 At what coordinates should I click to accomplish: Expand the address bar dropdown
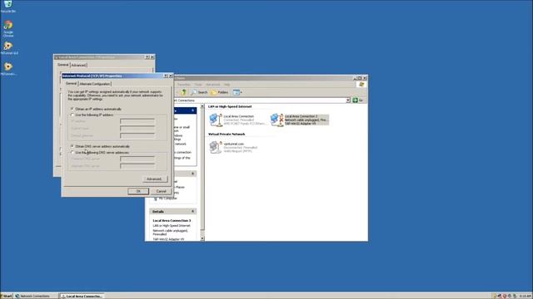(x=348, y=100)
